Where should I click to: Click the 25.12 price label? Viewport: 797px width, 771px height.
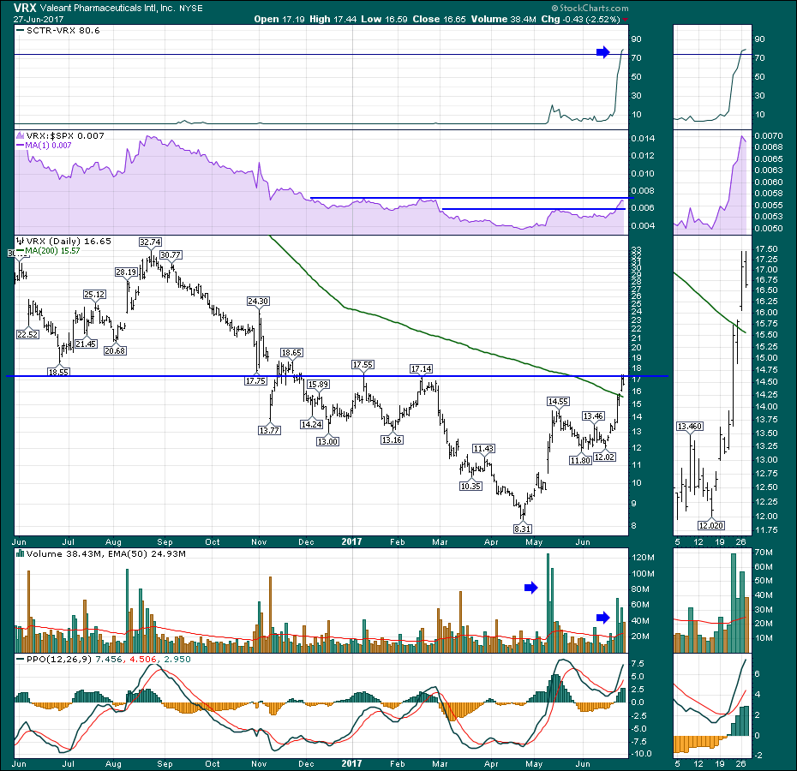click(94, 295)
